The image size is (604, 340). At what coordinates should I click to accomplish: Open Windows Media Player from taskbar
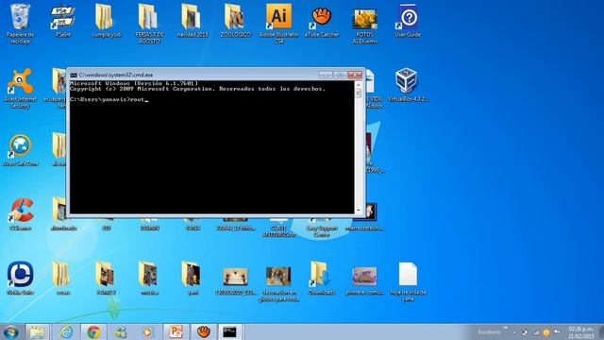pyautogui.click(x=148, y=331)
